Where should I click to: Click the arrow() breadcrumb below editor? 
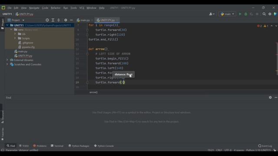93,92
